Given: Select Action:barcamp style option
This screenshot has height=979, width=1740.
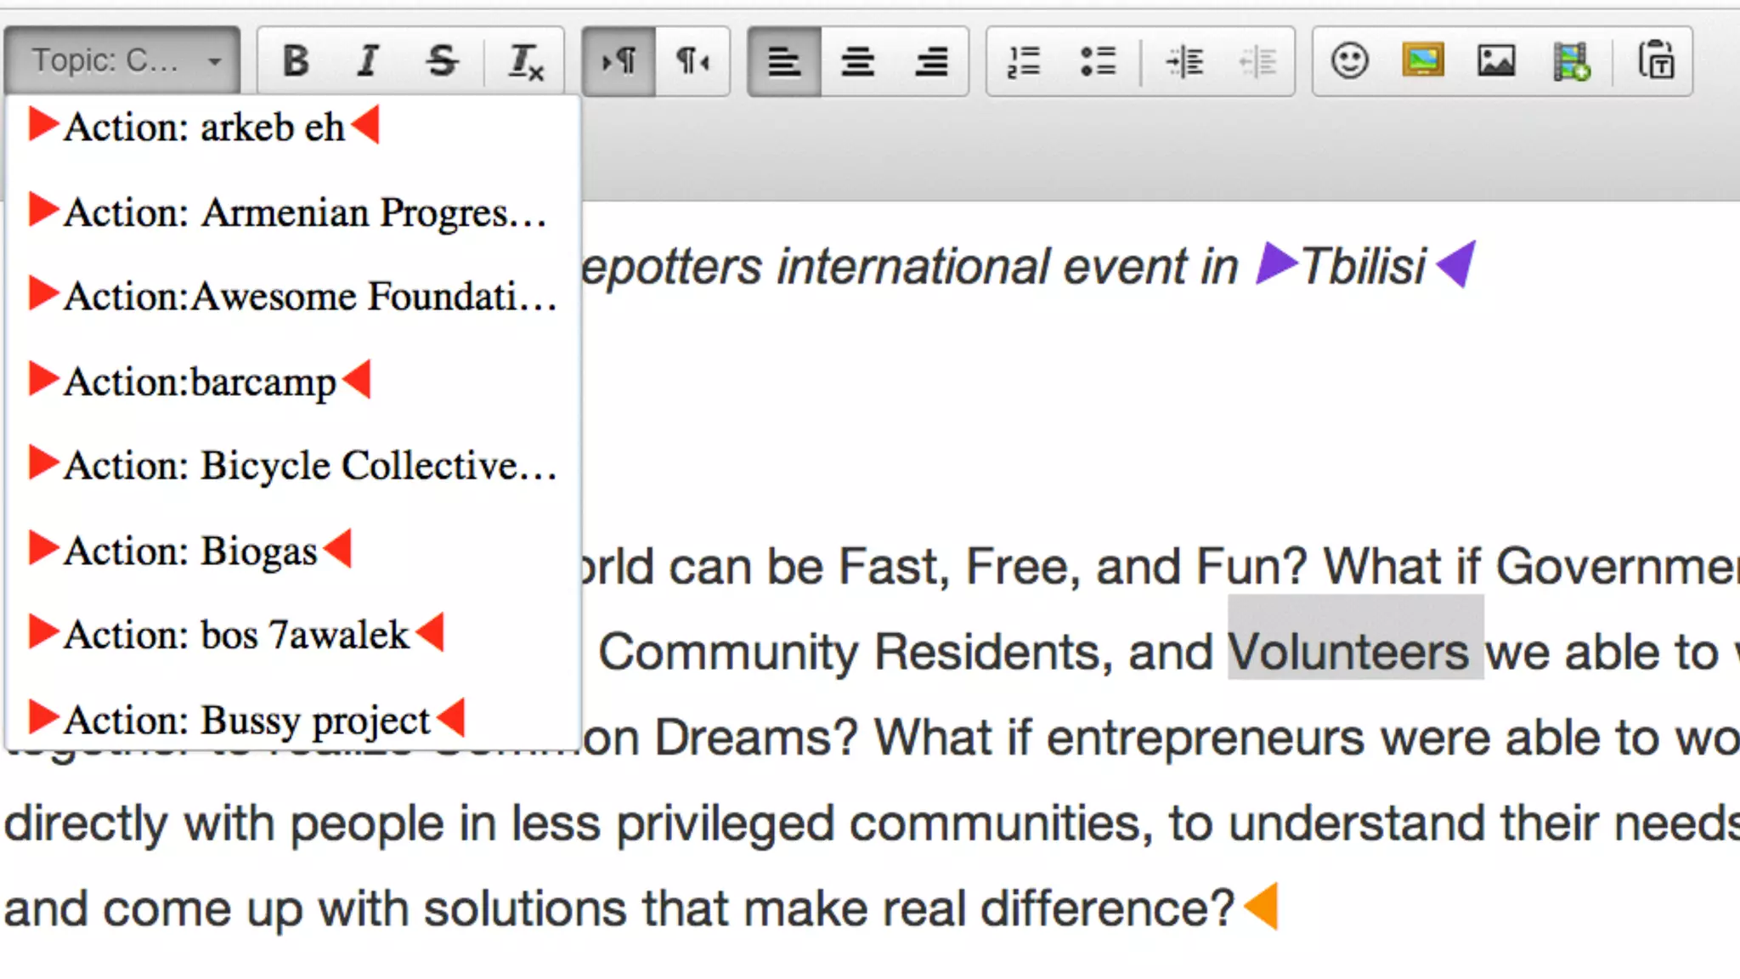Looking at the screenshot, I should [x=200, y=382].
